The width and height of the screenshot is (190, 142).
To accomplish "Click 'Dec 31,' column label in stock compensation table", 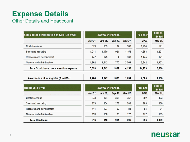I will point(127,41).
